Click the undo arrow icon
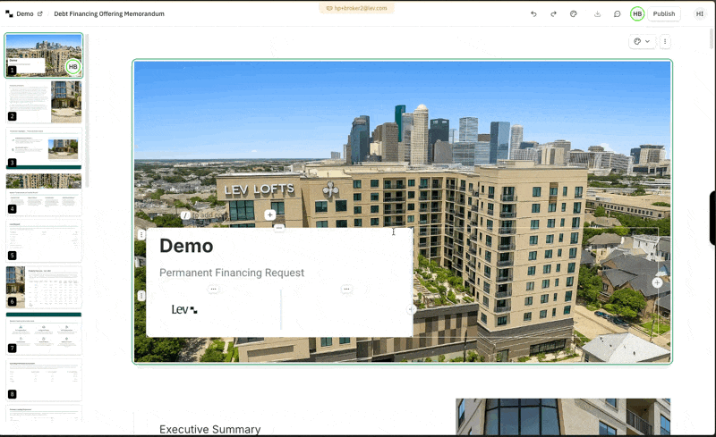This screenshot has height=437, width=716. 533,14
